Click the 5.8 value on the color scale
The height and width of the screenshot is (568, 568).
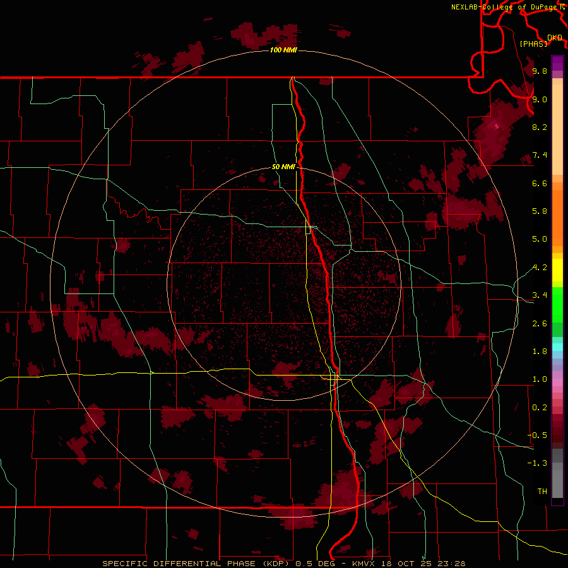540,211
